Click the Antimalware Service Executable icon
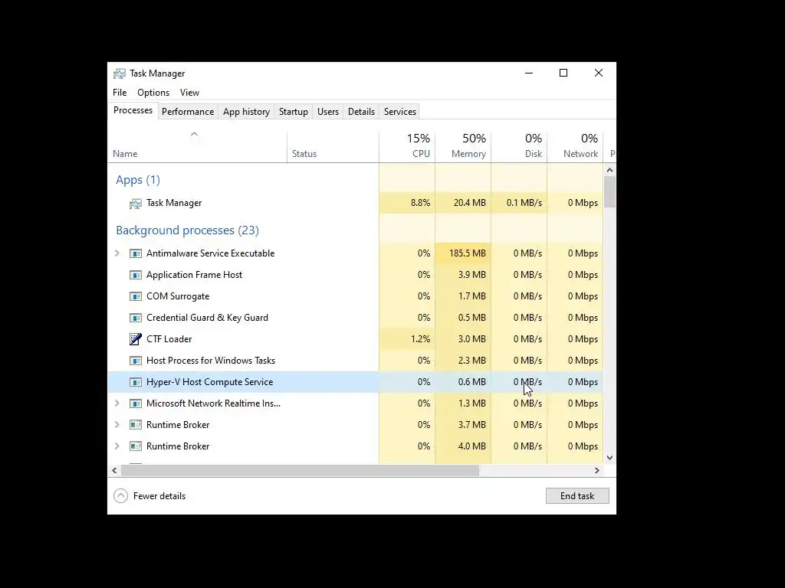Screen dimensions: 785x588 click(x=135, y=253)
